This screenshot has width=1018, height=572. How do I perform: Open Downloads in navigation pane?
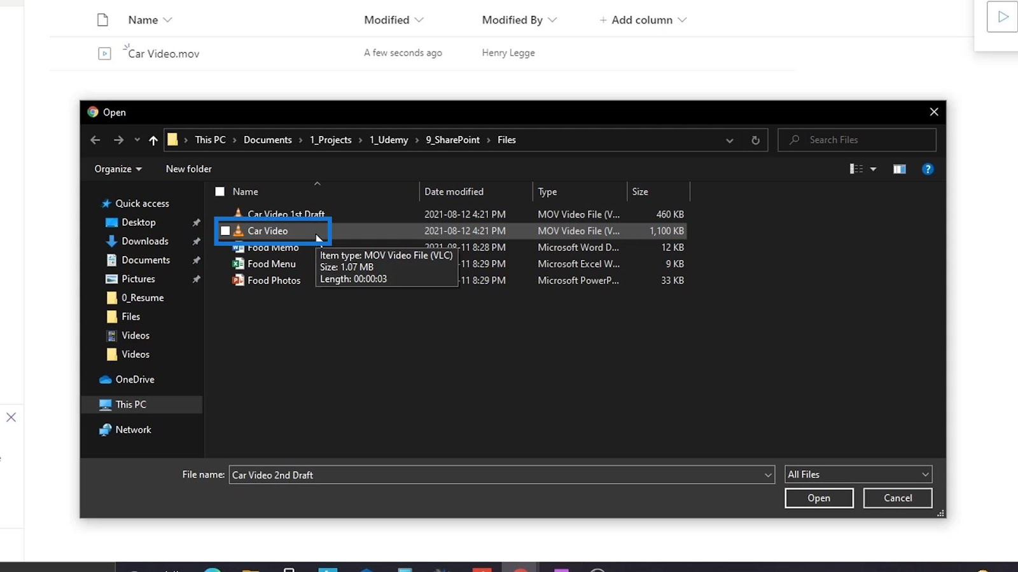pyautogui.click(x=145, y=241)
